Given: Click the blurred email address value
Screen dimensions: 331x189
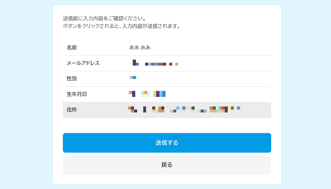Looking at the screenshot, I should pyautogui.click(x=155, y=63).
